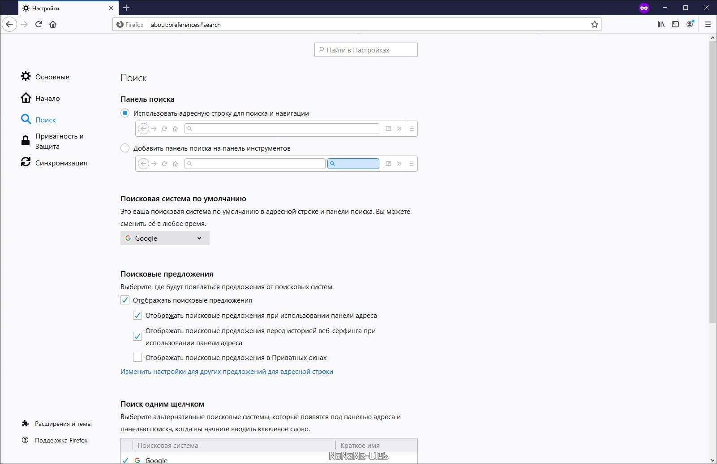Open the Library icon in the toolbar

661,24
